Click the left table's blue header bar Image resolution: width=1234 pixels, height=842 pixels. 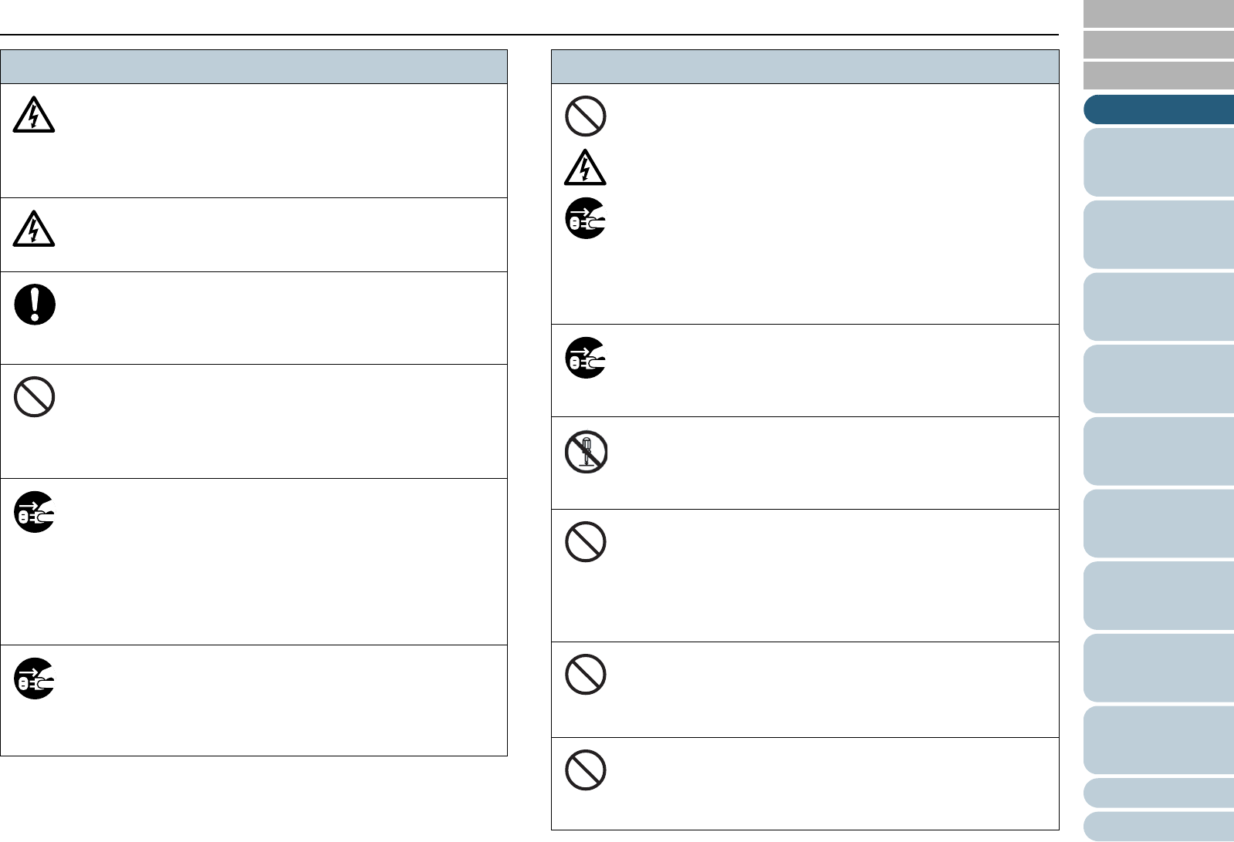click(x=254, y=67)
